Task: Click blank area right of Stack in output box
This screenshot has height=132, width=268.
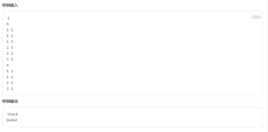Action: pyautogui.click(x=137, y=114)
